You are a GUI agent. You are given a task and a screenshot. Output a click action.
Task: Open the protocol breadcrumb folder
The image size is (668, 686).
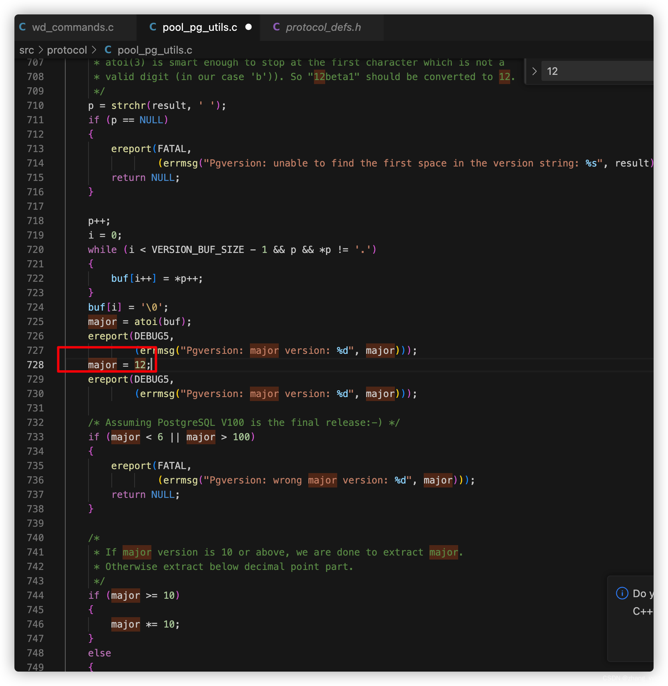(x=67, y=50)
